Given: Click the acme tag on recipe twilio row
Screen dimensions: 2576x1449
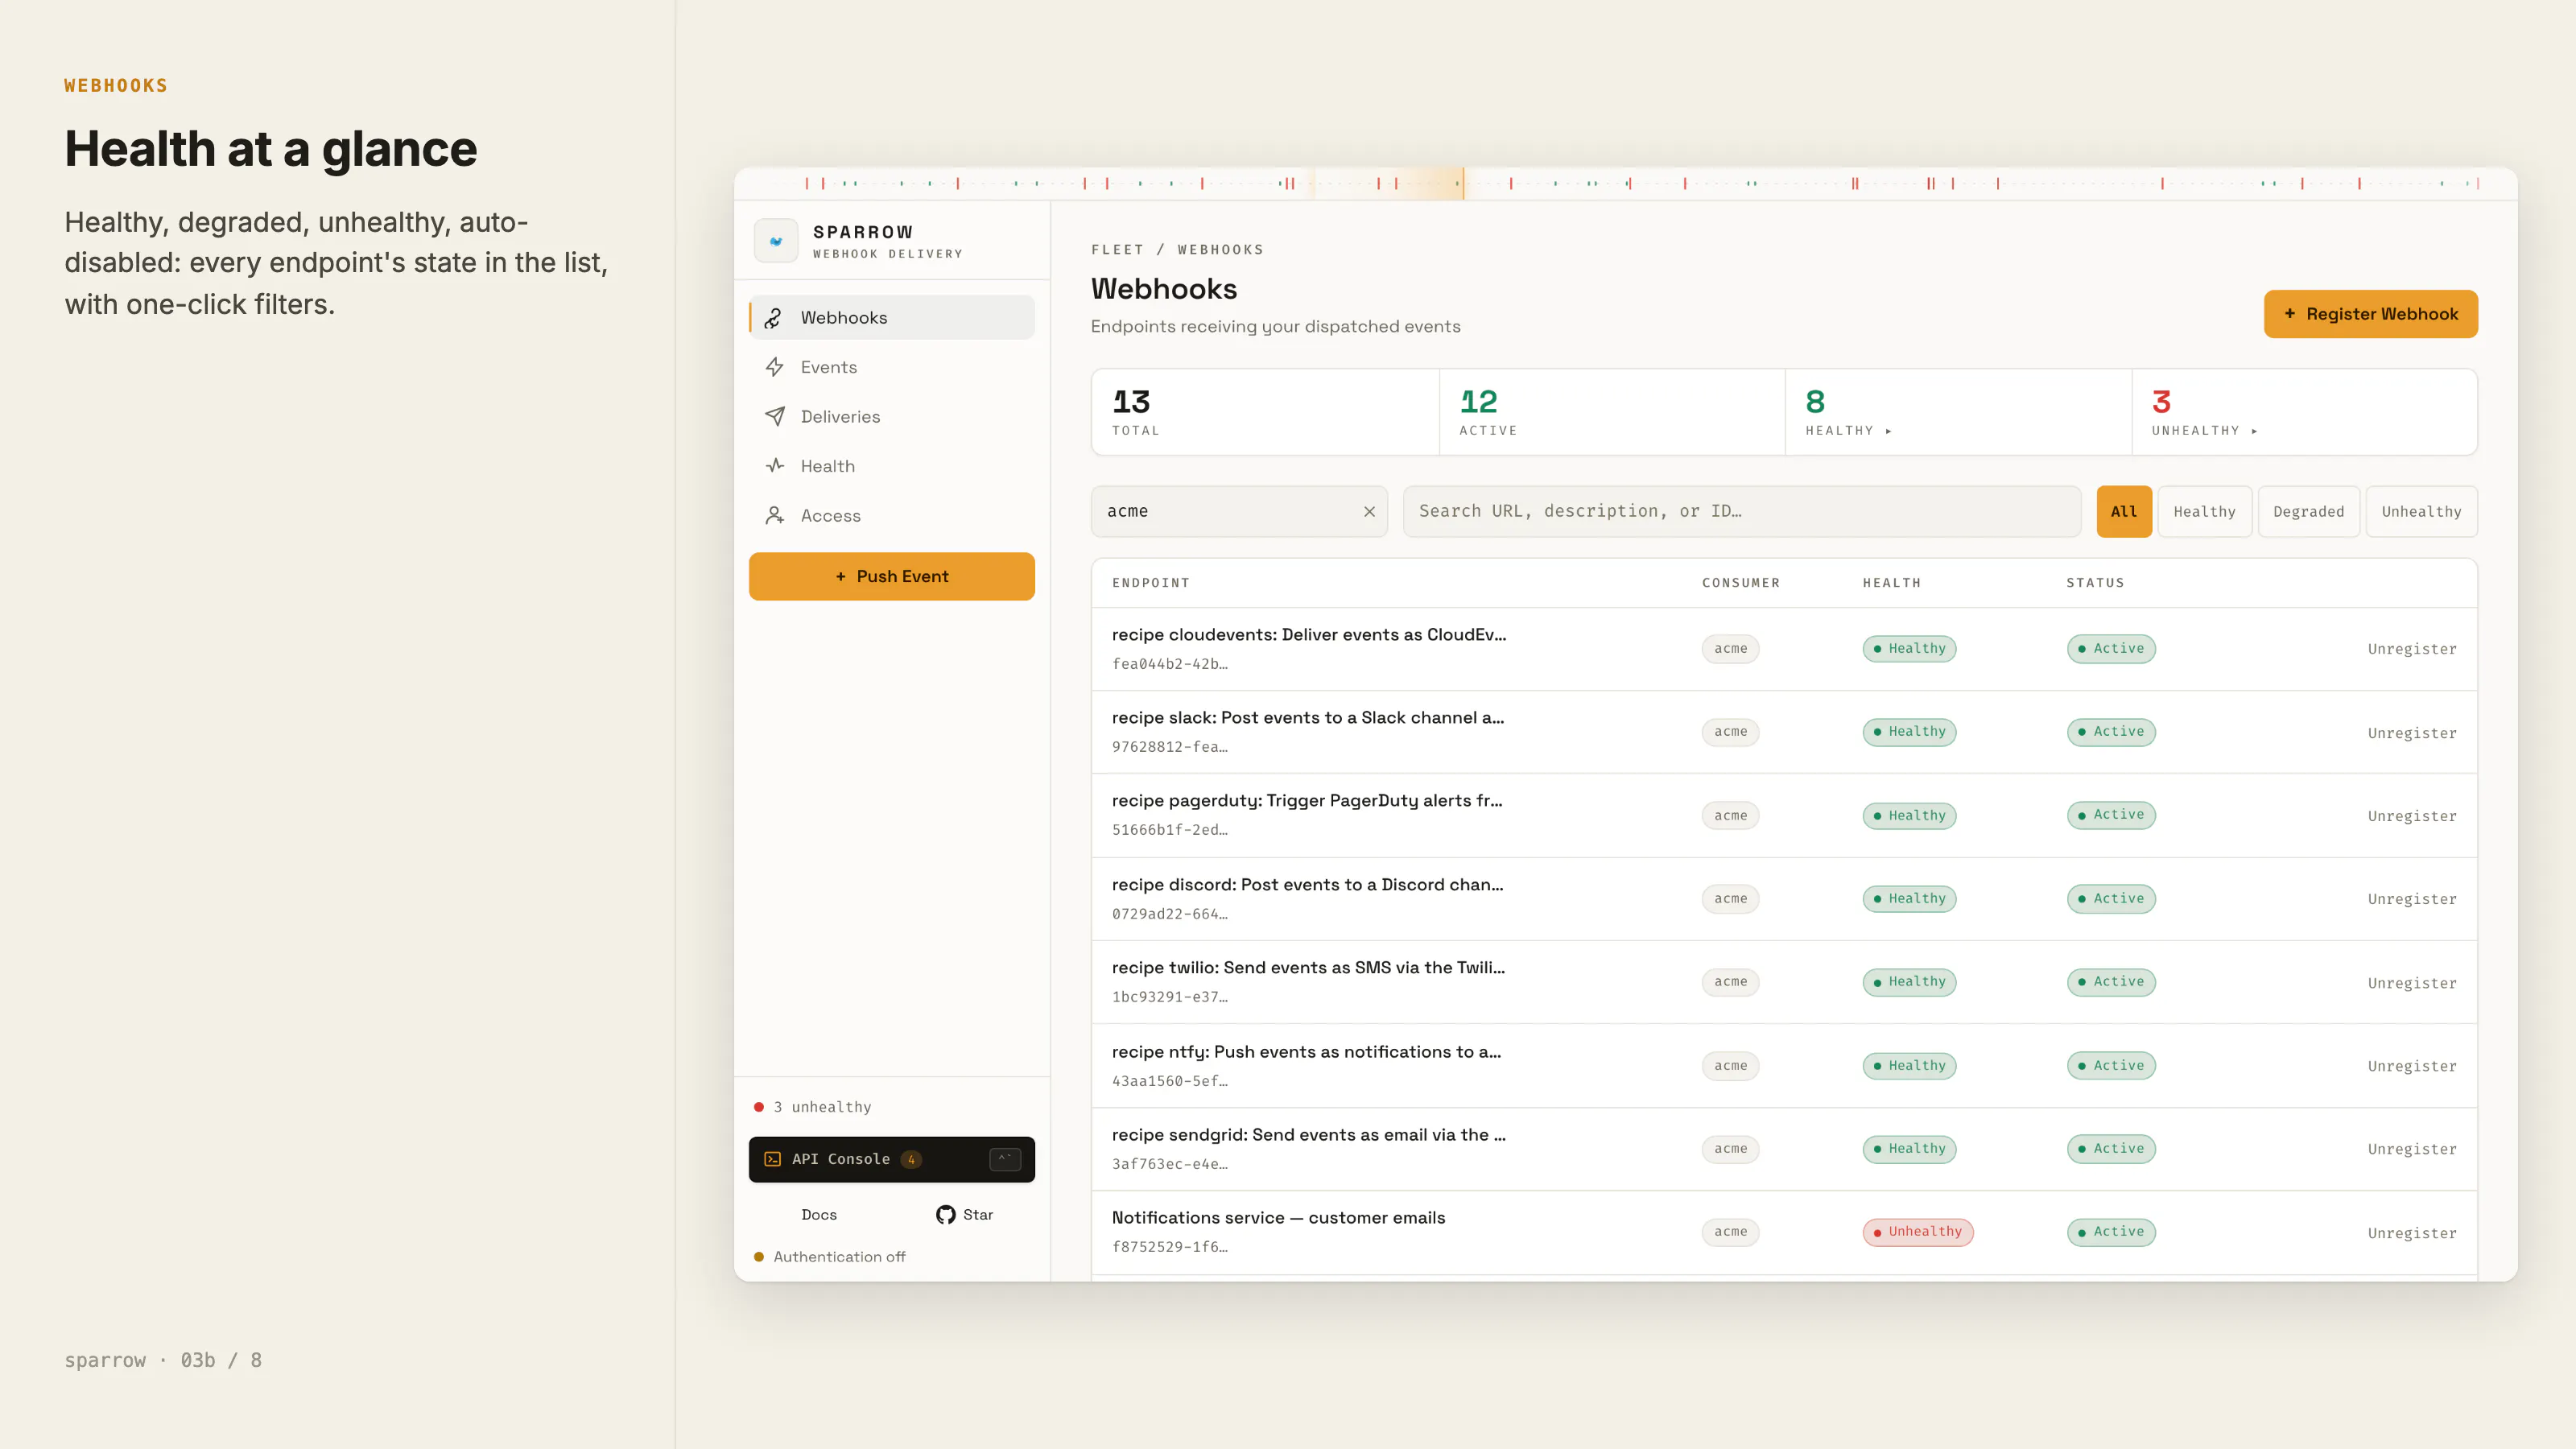Looking at the screenshot, I should click(1730, 982).
